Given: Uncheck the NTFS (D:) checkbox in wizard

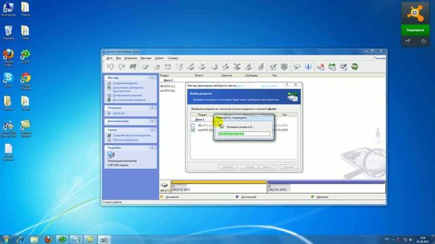Looking at the screenshot, I should [x=193, y=130].
